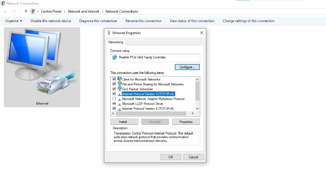Expand the recent locations dropdown arrow

(x=20, y=11)
